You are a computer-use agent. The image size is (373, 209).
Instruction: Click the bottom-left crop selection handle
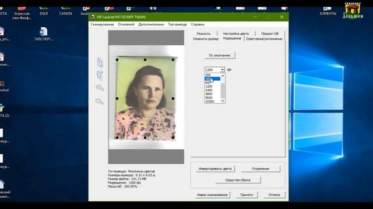click(x=117, y=138)
